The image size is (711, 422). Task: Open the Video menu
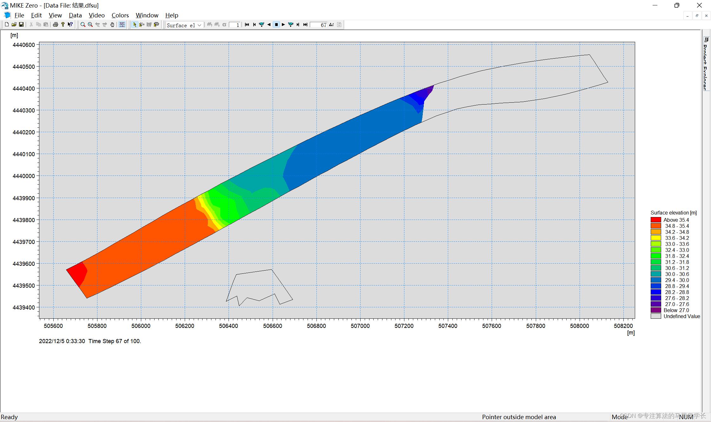96,15
